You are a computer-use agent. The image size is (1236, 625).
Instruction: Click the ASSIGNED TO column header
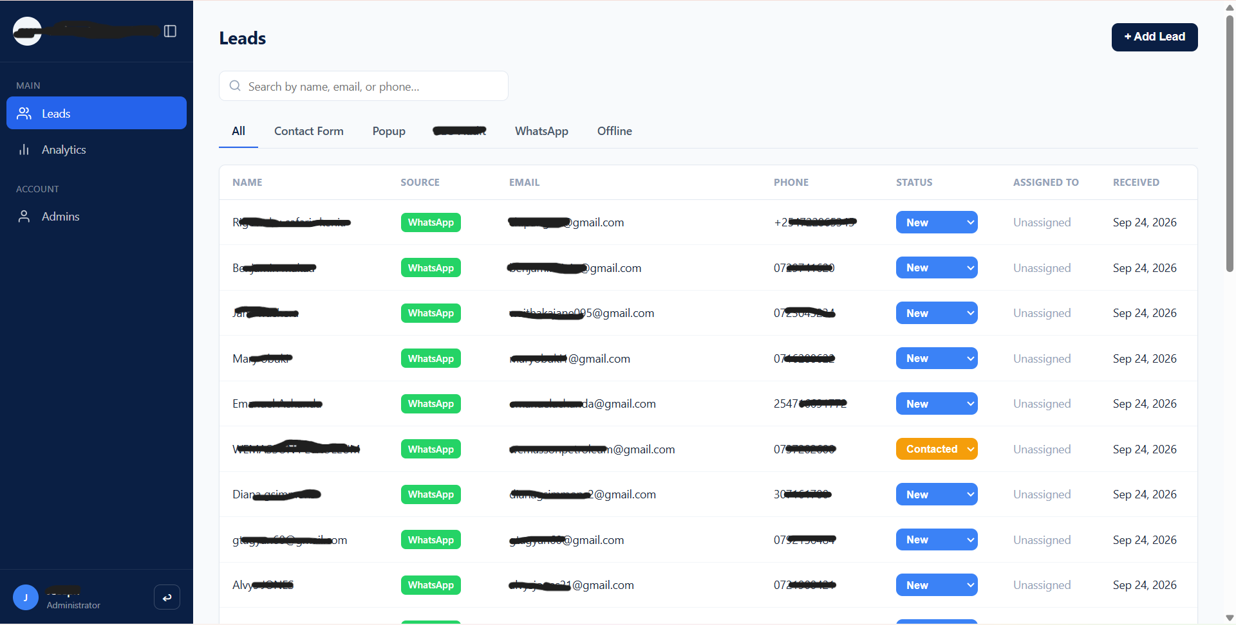(x=1046, y=183)
